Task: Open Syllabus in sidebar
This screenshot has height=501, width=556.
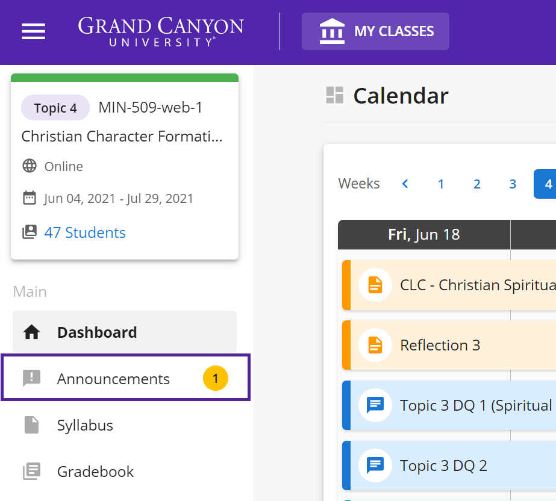Action: pyautogui.click(x=125, y=425)
